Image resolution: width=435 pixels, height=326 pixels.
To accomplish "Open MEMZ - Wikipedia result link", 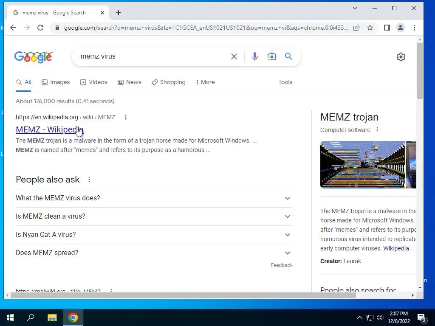I will [50, 129].
